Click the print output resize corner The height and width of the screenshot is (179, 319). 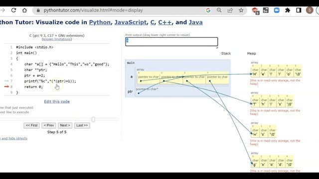point(217,48)
